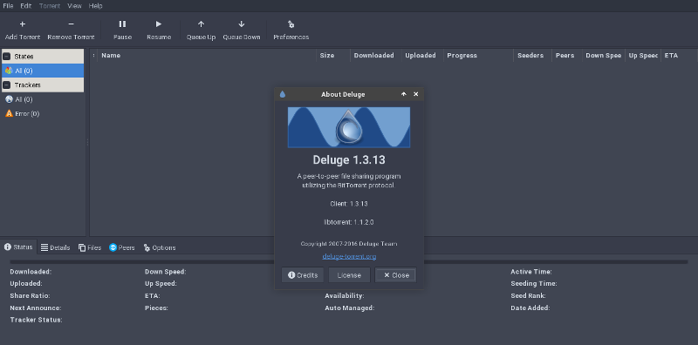
Task: Select the Error (0) tracker filter
Action: point(43,113)
